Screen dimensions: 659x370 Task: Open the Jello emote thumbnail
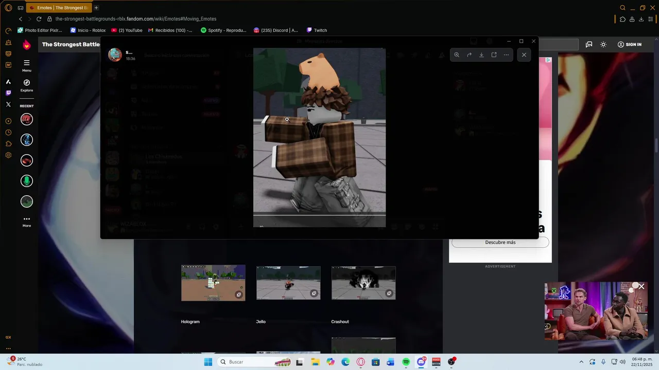[288, 283]
